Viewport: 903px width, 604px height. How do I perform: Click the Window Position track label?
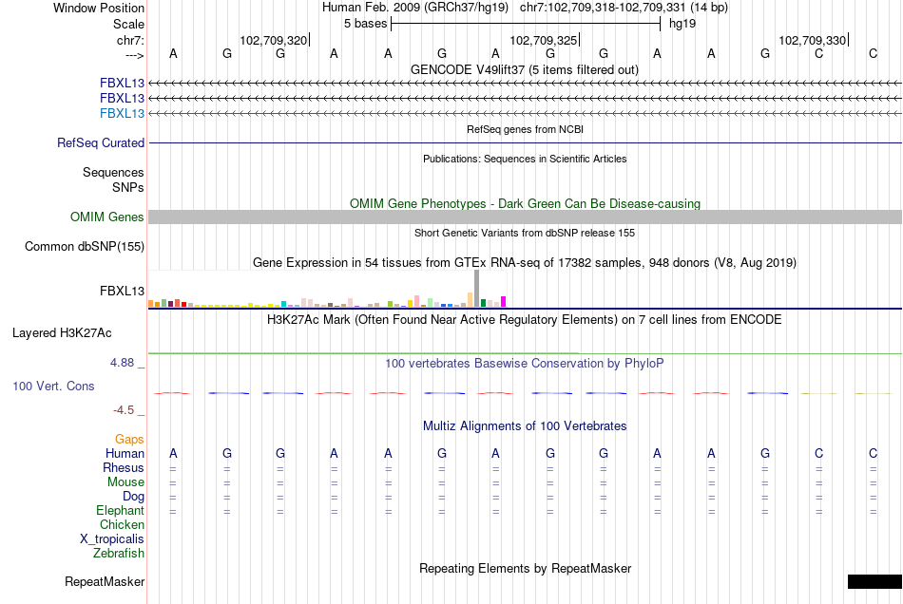(x=99, y=8)
